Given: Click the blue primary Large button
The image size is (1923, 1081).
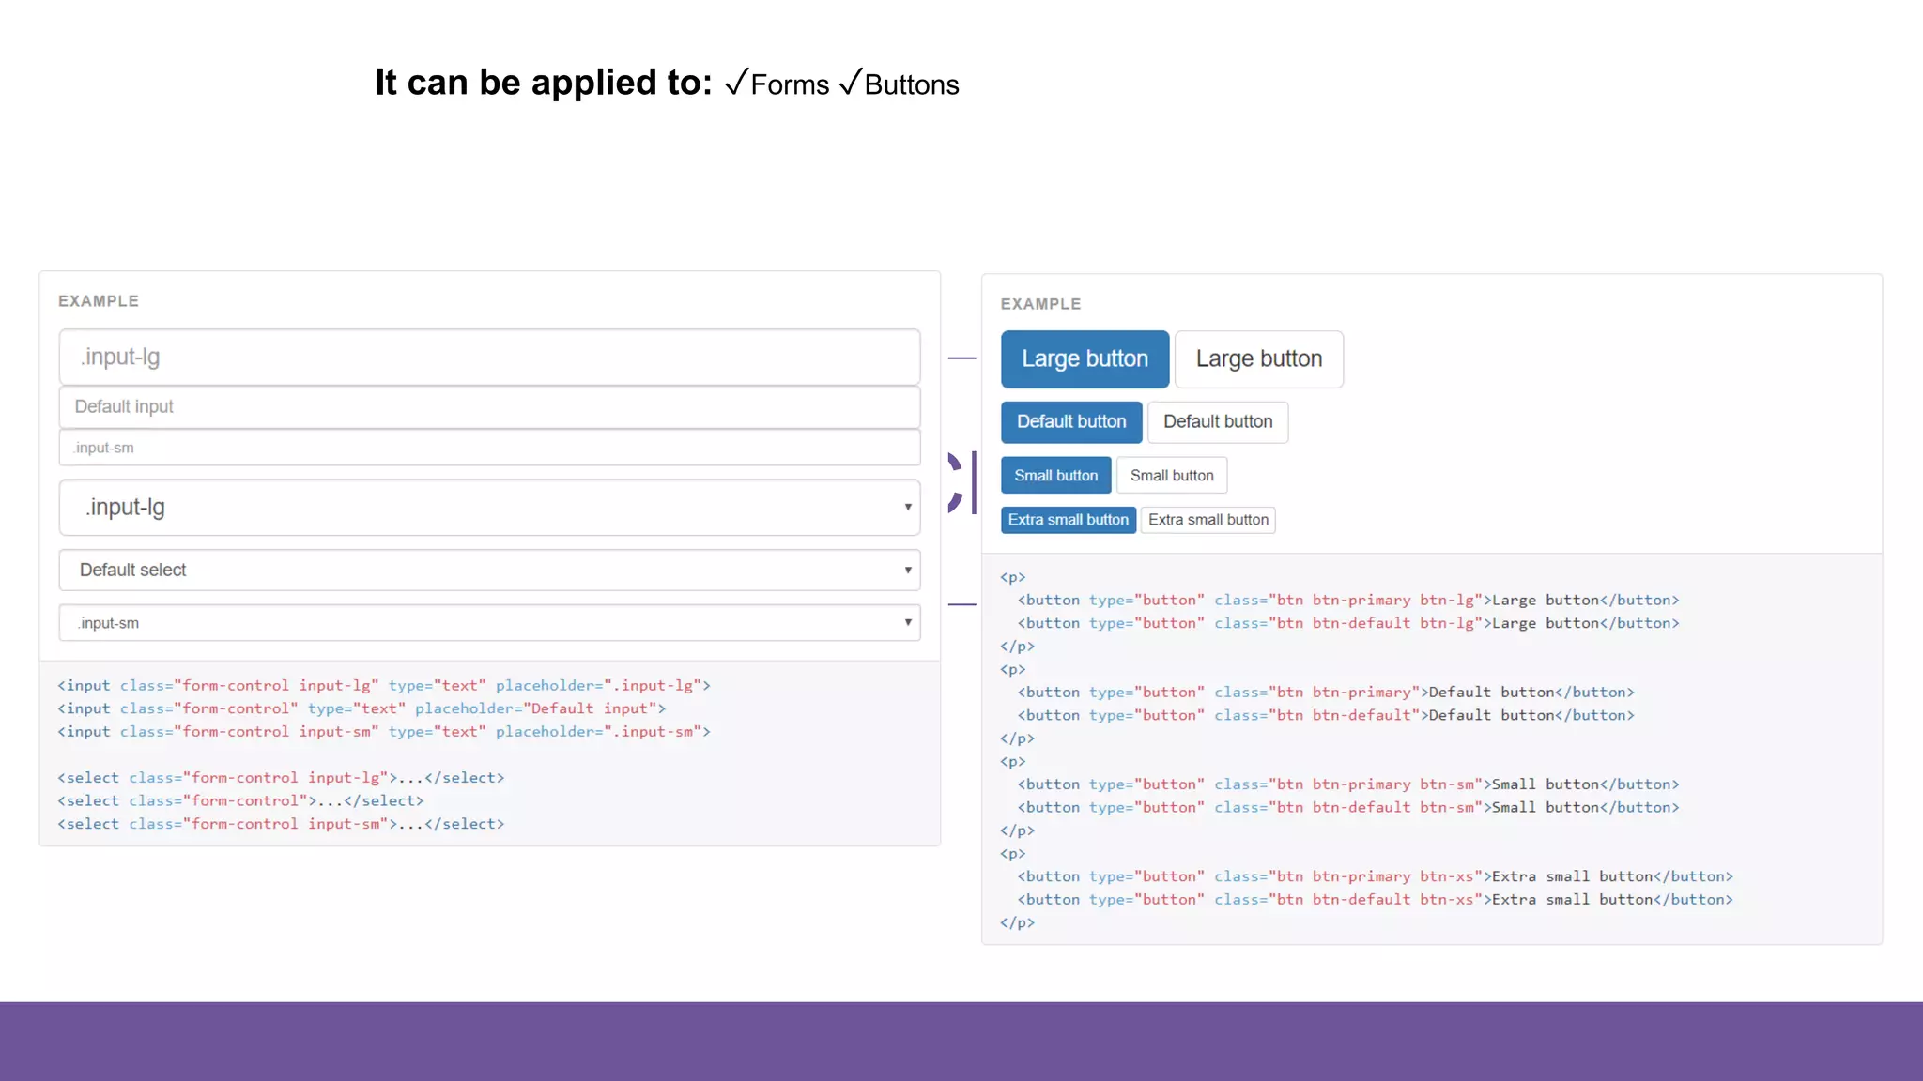Looking at the screenshot, I should [x=1085, y=359].
